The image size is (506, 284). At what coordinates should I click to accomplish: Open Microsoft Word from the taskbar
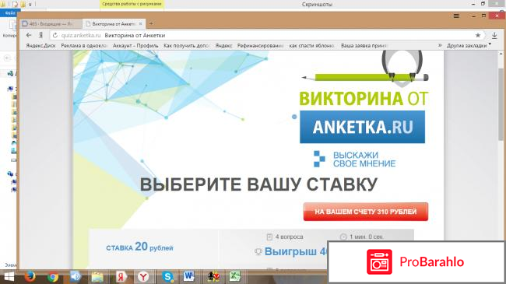point(189,276)
